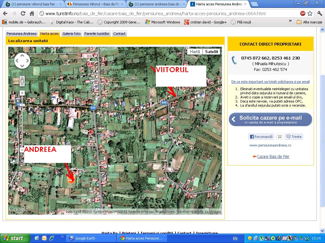Image resolution: width=325 pixels, height=243 pixels.
Task: Bookmark this page with the star icon
Action: 310,14
